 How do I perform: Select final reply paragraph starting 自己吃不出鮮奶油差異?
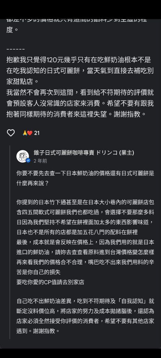click(x=85, y=316)
